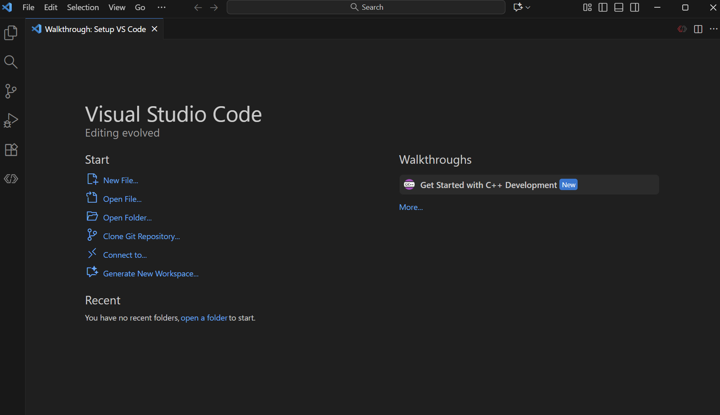This screenshot has width=720, height=415.
Task: Click the Clone Git Repository link
Action: pyautogui.click(x=141, y=236)
